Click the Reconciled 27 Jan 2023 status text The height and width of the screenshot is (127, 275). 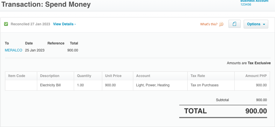click(30, 24)
